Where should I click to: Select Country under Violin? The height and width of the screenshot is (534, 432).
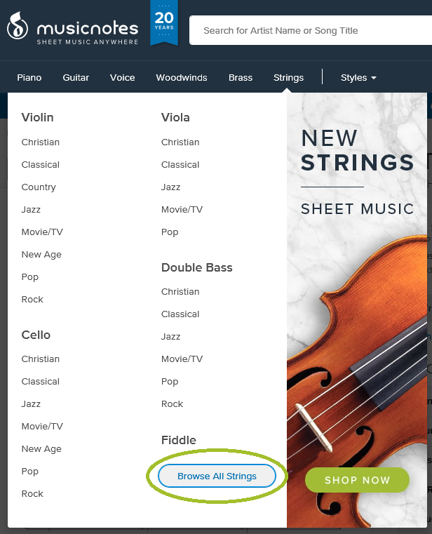point(39,187)
